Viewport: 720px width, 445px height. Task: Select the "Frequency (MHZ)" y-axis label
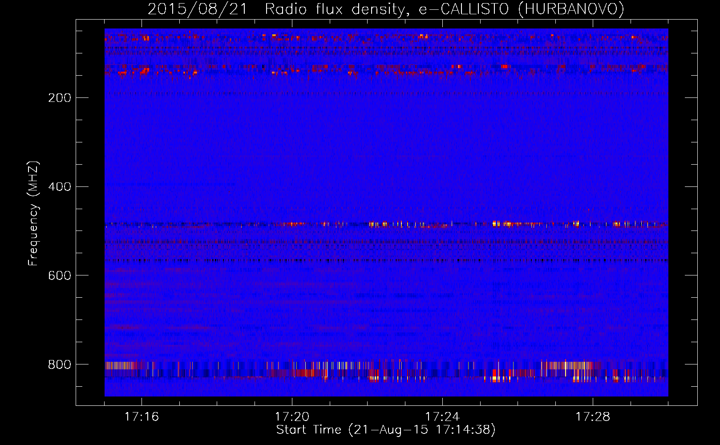pyautogui.click(x=33, y=214)
